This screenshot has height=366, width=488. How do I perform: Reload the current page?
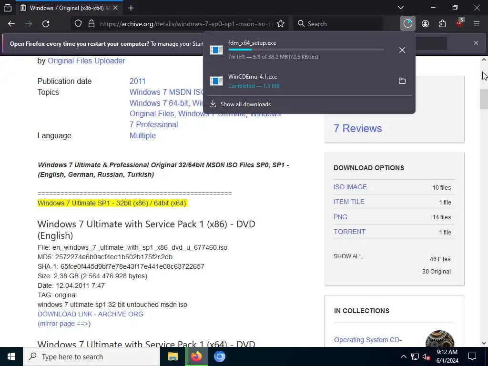tap(46, 24)
